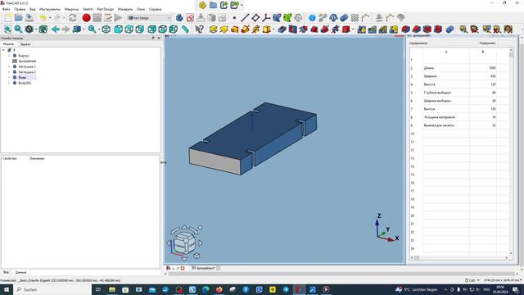Open the Инструменты menu
The width and height of the screenshot is (524, 295).
click(50, 9)
